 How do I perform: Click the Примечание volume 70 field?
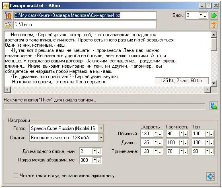173,151
